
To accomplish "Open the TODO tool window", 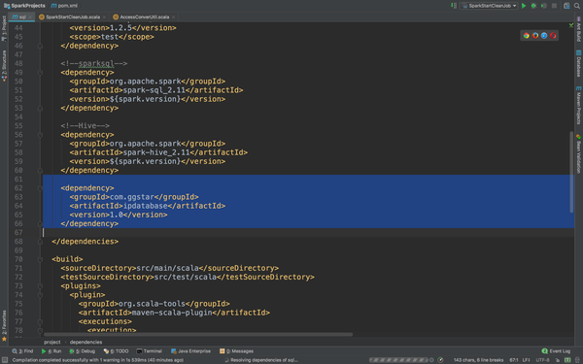I will [116, 351].
